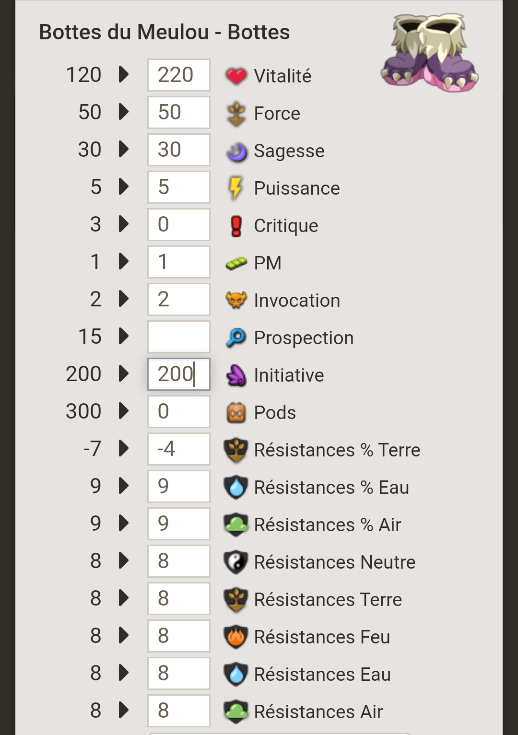The width and height of the screenshot is (518, 735).
Task: Click the Bottes du Meulou boots image
Action: [x=430, y=53]
